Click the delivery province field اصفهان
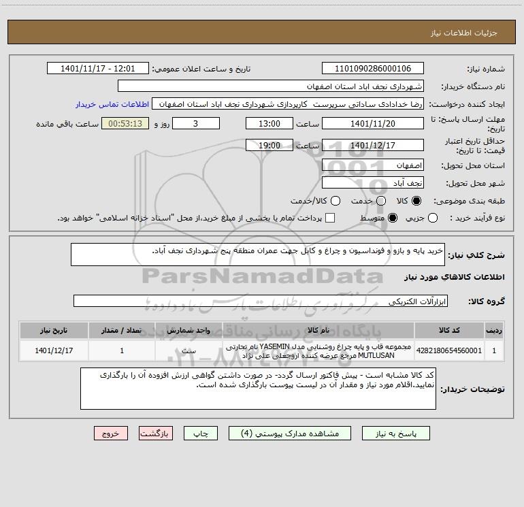 click(x=373, y=165)
